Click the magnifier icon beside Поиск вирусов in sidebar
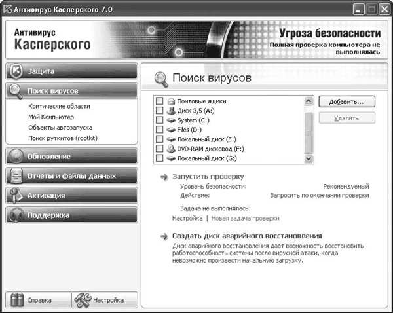 [x=16, y=92]
